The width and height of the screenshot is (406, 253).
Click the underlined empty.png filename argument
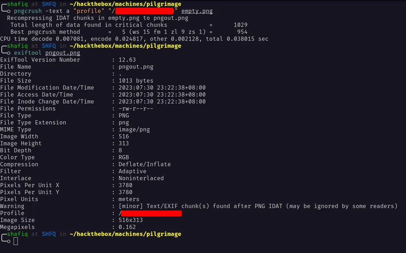pyautogui.click(x=197, y=11)
